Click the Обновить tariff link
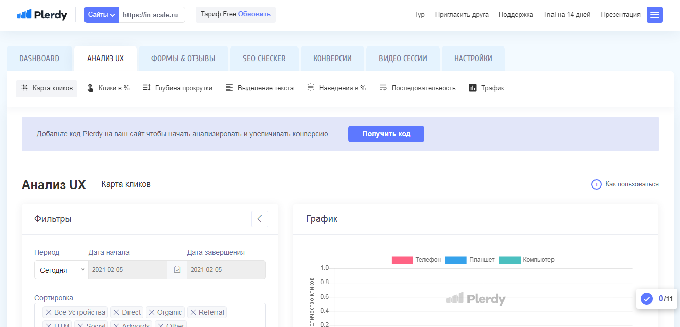680x327 pixels. (x=254, y=14)
